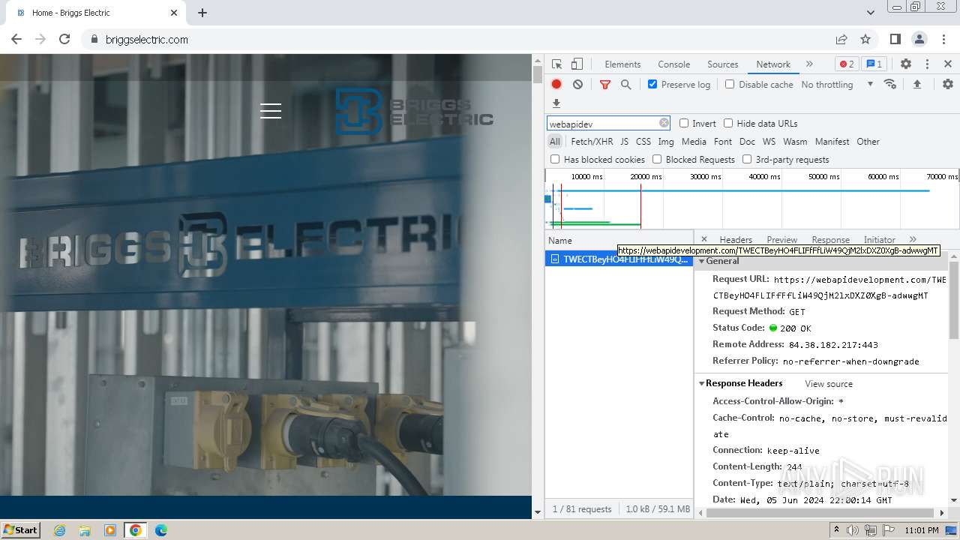This screenshot has width=960, height=540.
Task: Check Hide data URLs checkbox
Action: click(x=728, y=123)
